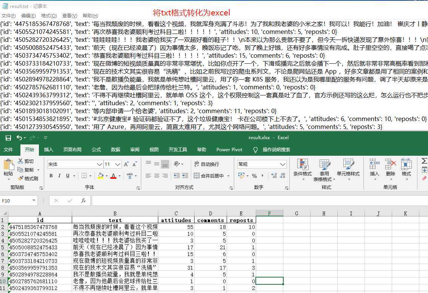Click 操作说明搜索 search box
This screenshot has height=293, width=428.
coord(276,149)
